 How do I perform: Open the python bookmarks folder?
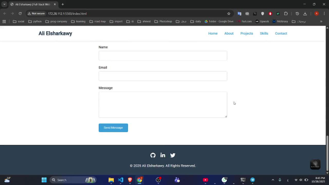click(35, 21)
